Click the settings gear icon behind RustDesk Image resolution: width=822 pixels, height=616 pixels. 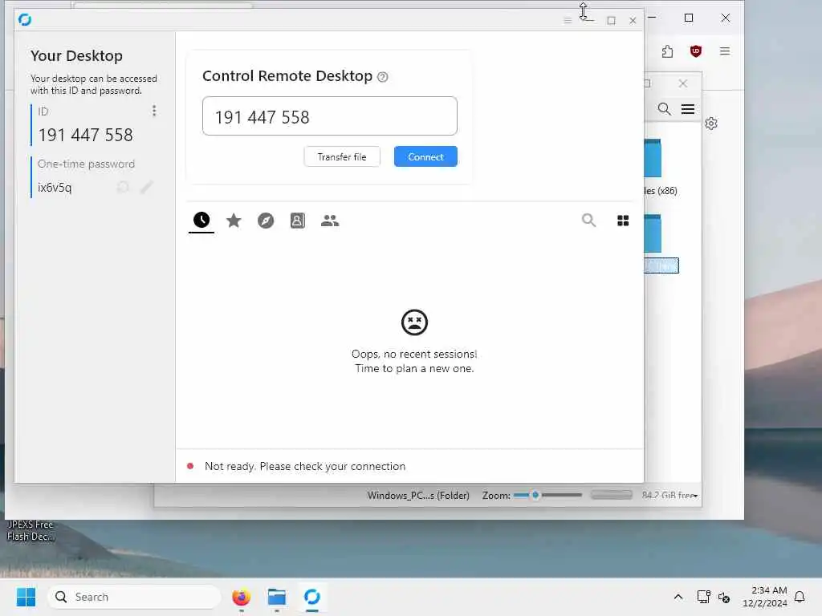(x=711, y=124)
